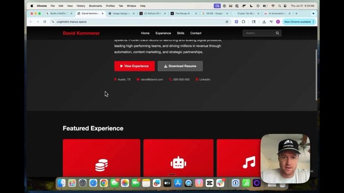Click the Download Resume button
The width and height of the screenshot is (344, 193).
click(180, 66)
